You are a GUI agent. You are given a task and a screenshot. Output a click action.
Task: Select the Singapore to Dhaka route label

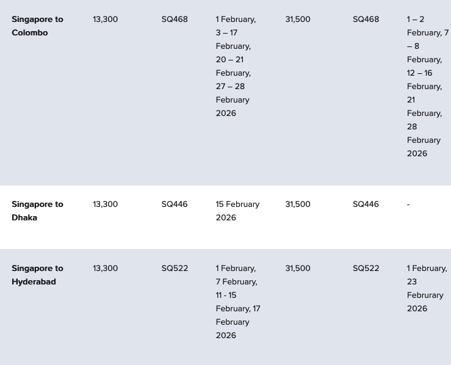[37, 211]
